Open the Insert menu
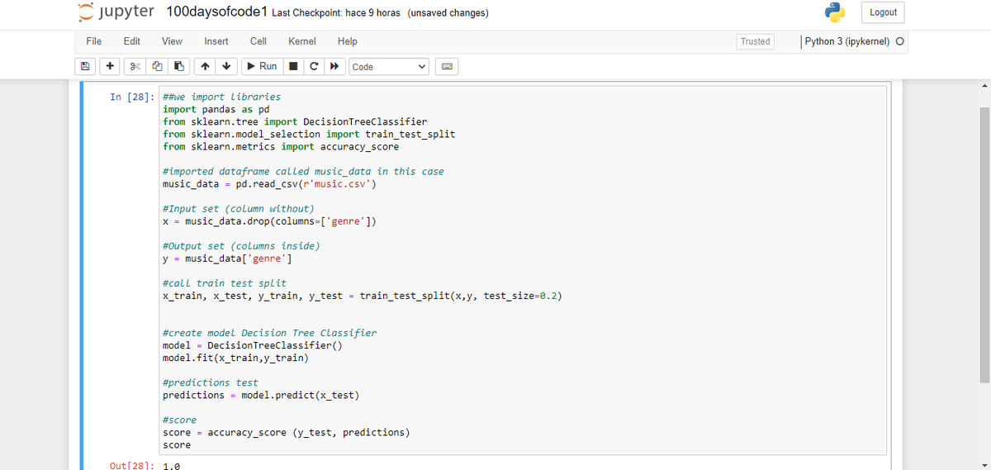The width and height of the screenshot is (991, 470). pos(216,41)
